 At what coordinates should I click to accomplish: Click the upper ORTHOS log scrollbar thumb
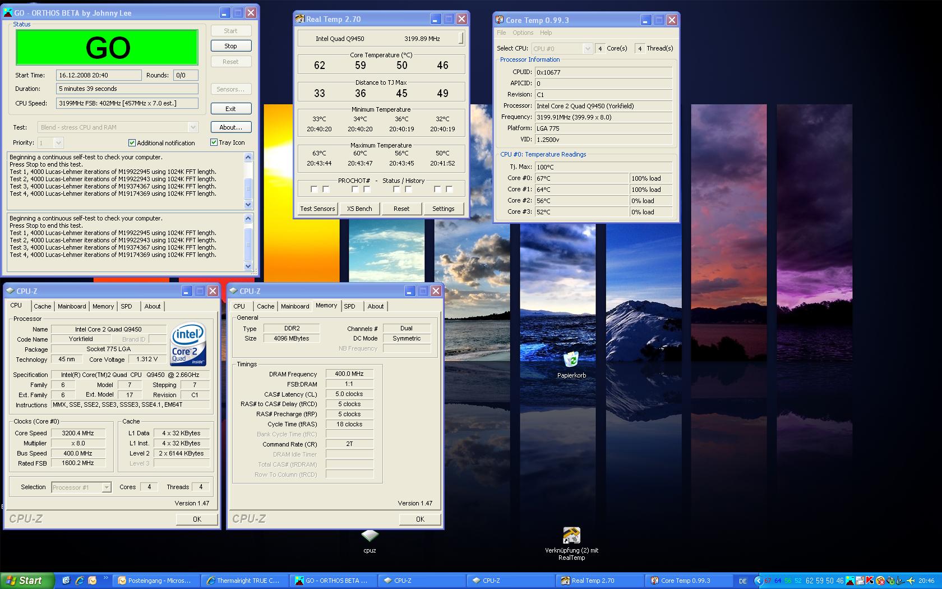click(x=248, y=188)
